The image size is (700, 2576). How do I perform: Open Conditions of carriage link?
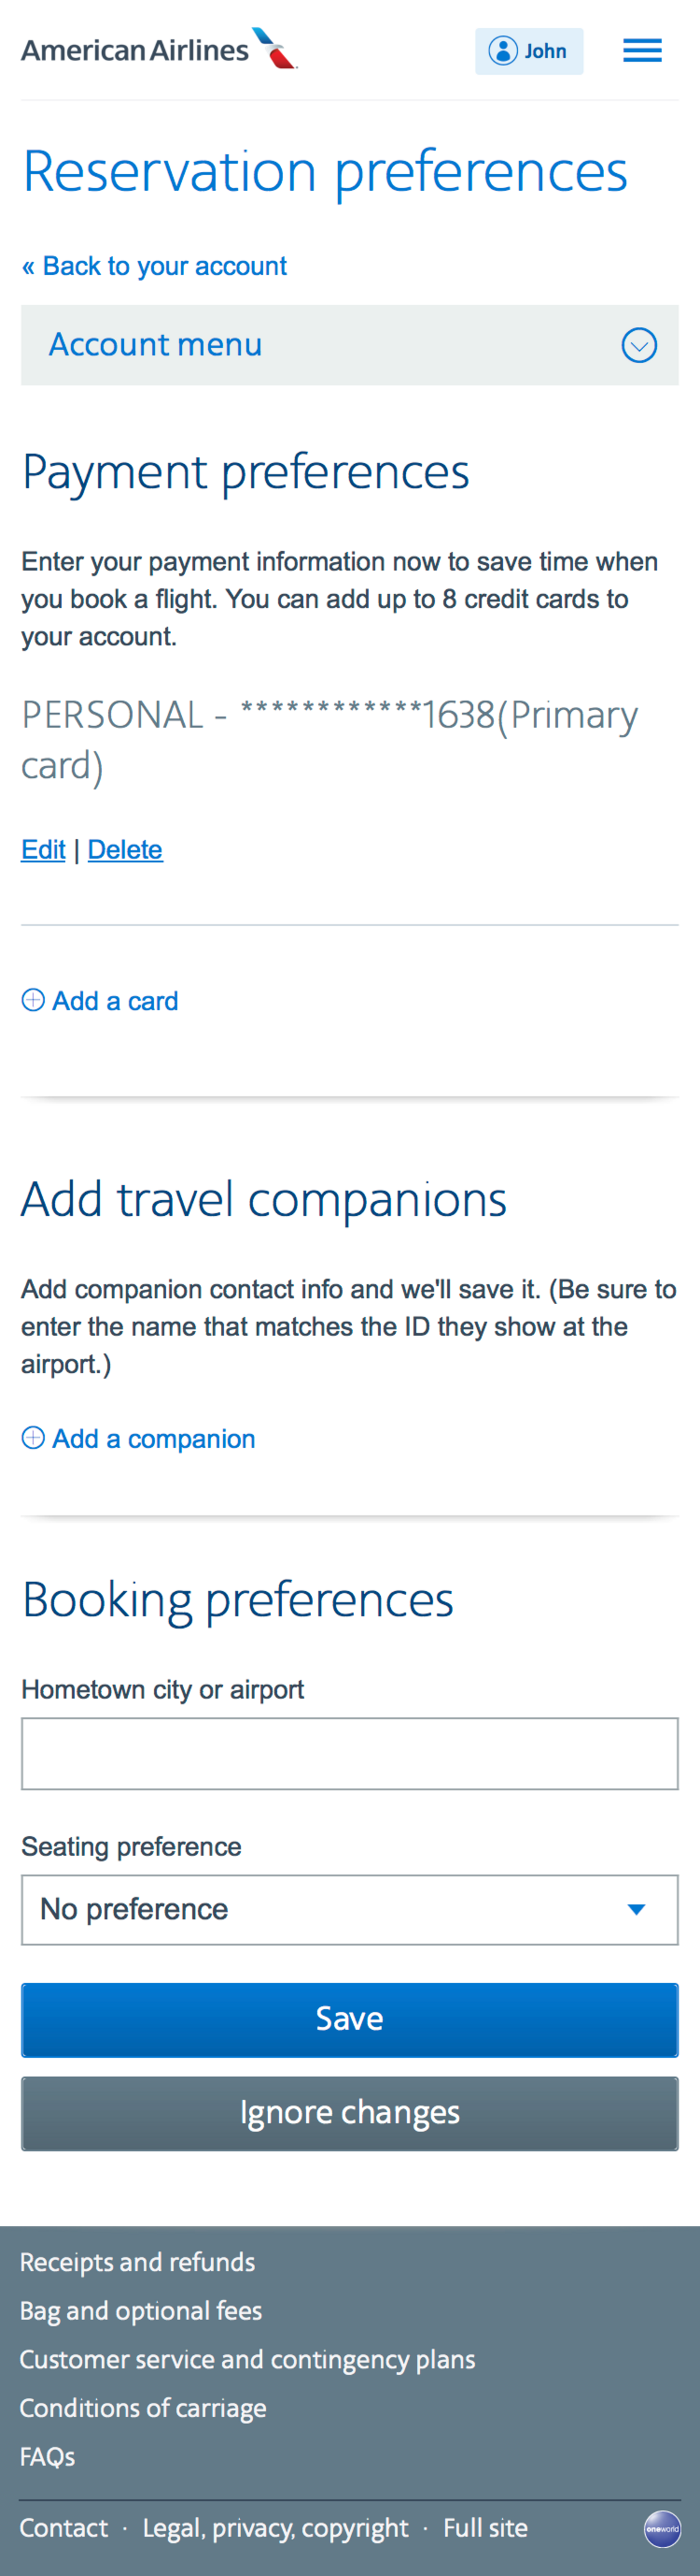[142, 2408]
